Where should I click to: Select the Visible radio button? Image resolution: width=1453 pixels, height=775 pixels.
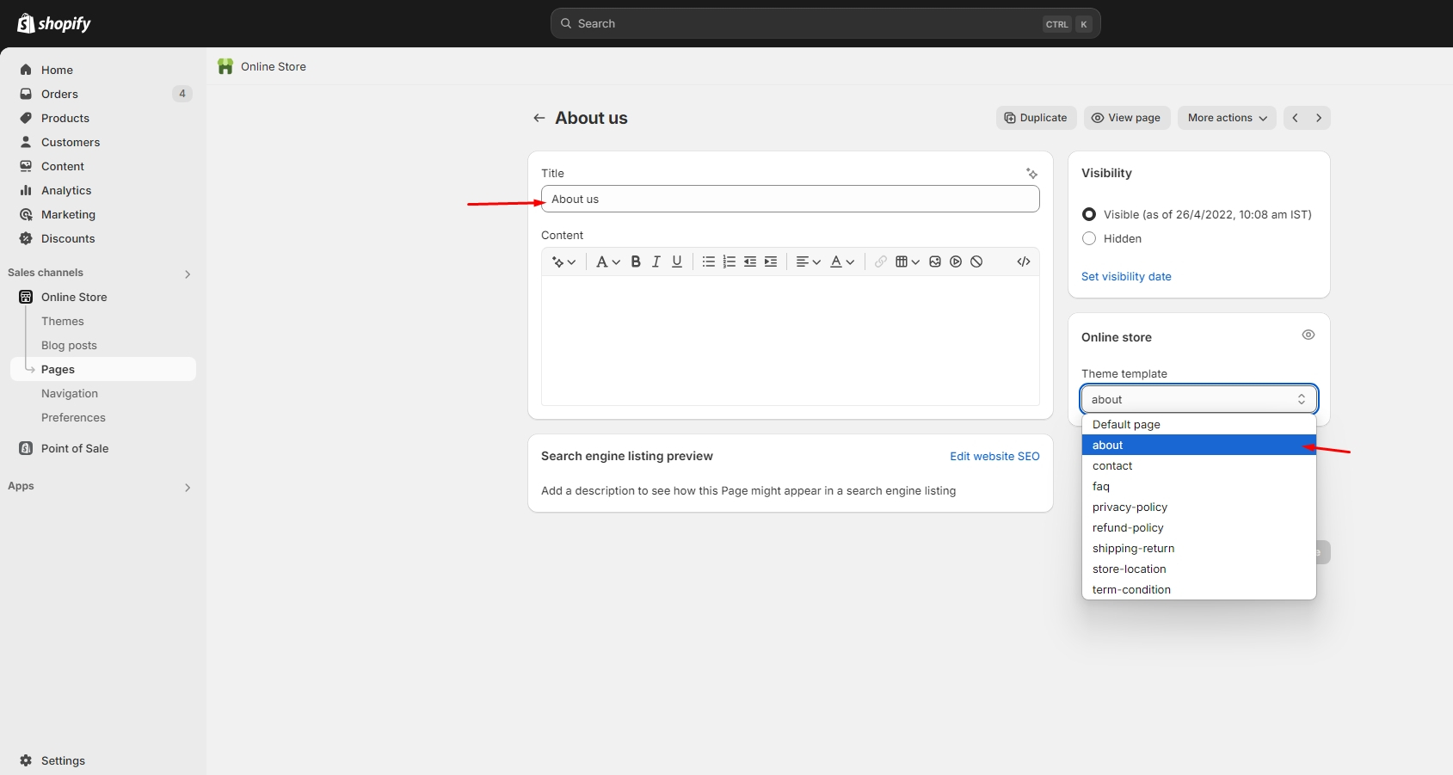coord(1089,214)
